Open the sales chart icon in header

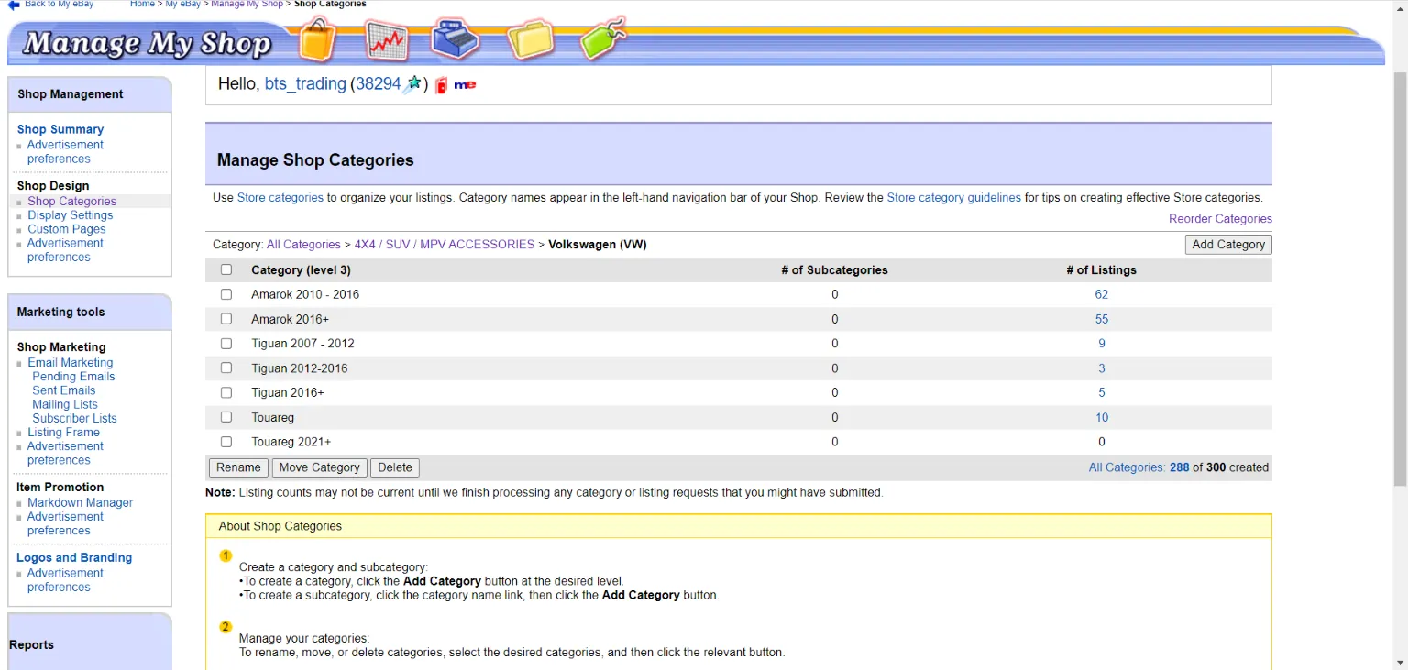tap(386, 41)
